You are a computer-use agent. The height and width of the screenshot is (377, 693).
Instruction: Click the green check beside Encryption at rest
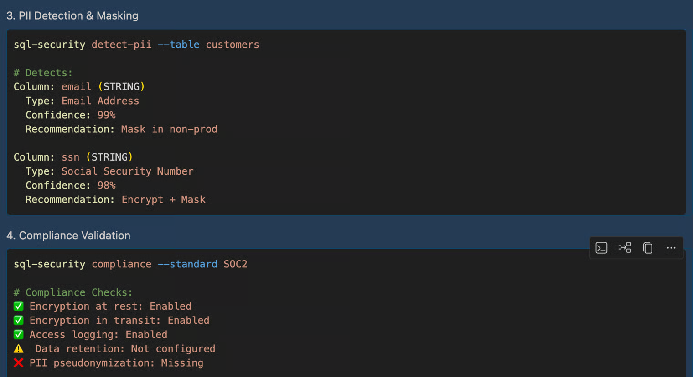click(19, 306)
